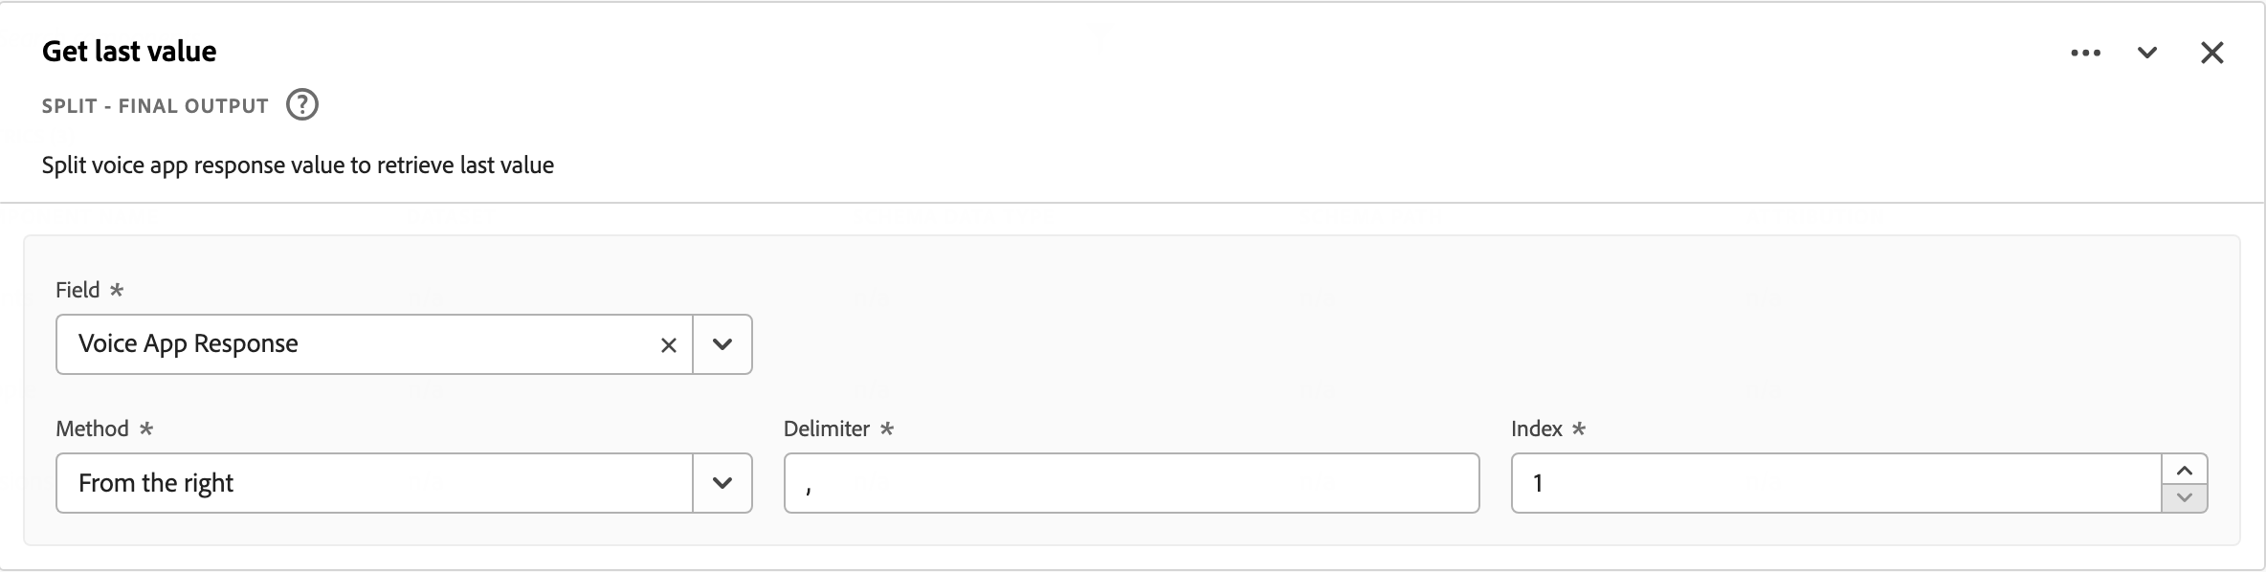Open the Method dropdown arrow
The image size is (2266, 572).
(x=722, y=483)
